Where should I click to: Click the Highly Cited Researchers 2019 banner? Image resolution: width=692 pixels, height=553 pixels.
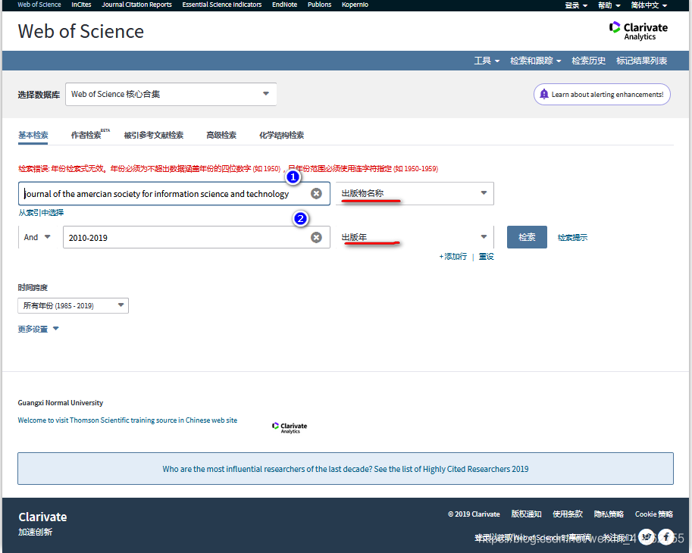[x=346, y=469]
